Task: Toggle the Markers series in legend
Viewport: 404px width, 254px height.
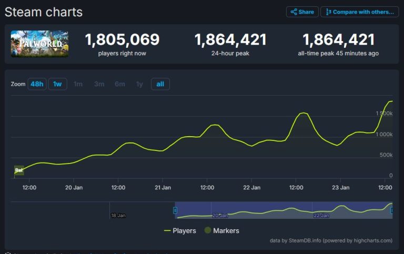Action: [222, 230]
